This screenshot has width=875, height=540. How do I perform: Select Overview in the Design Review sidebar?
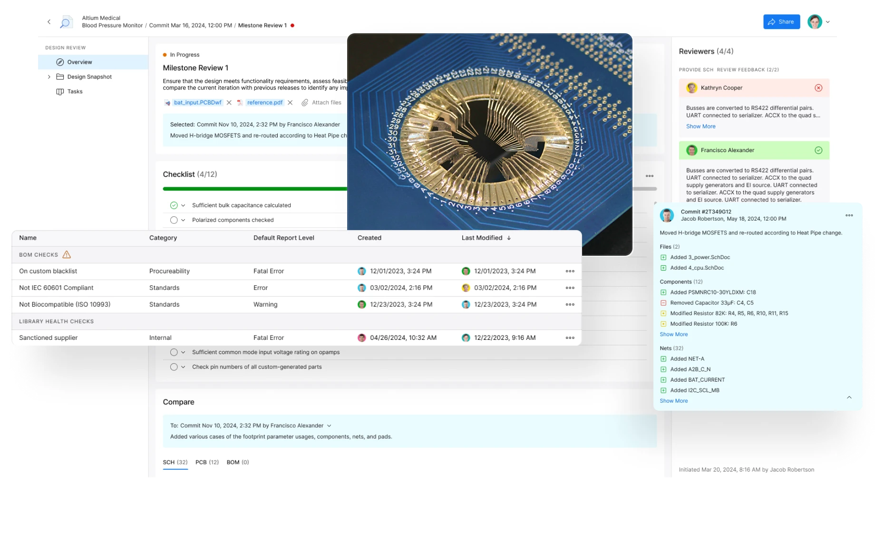coord(93,62)
